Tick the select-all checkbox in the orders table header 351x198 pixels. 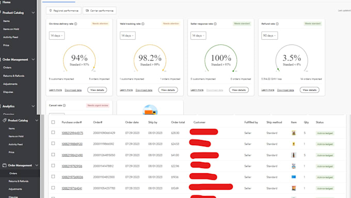[x=53, y=122]
